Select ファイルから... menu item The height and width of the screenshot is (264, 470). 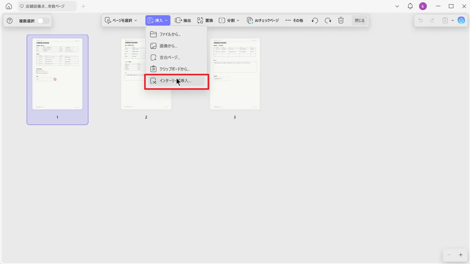[176, 34]
